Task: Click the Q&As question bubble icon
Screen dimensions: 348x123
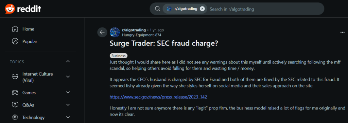Action: coord(15,105)
